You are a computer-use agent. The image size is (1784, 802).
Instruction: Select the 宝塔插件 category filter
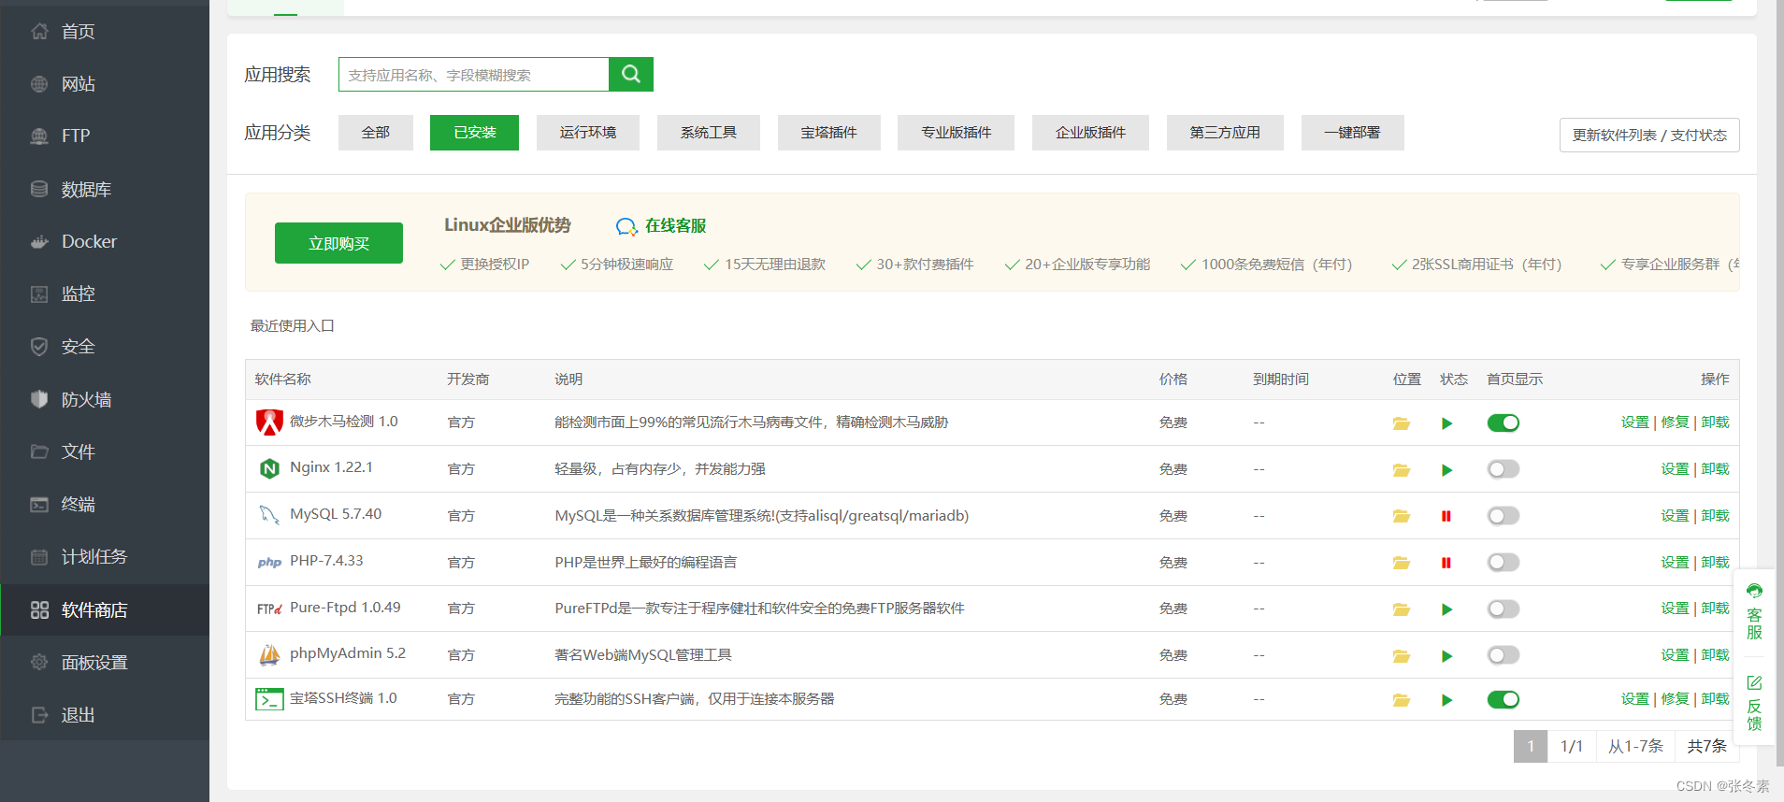(828, 133)
